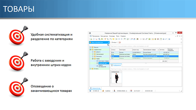Click the Прайсы поставщиков document icon
This screenshot has height=110, width=196.
click(97, 66)
